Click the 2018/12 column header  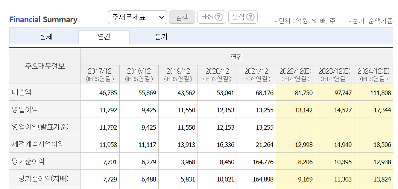139,74
